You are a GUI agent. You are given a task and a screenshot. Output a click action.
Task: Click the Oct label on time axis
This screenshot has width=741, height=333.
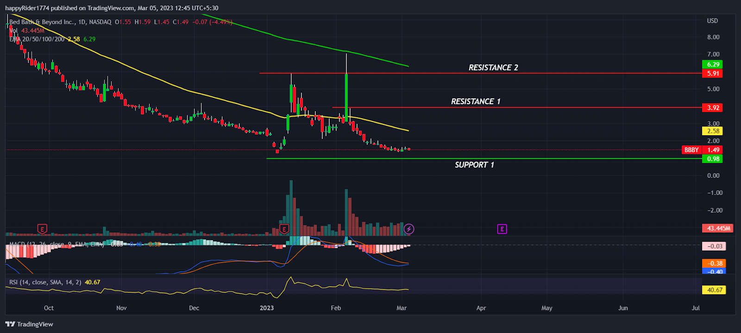coord(49,308)
